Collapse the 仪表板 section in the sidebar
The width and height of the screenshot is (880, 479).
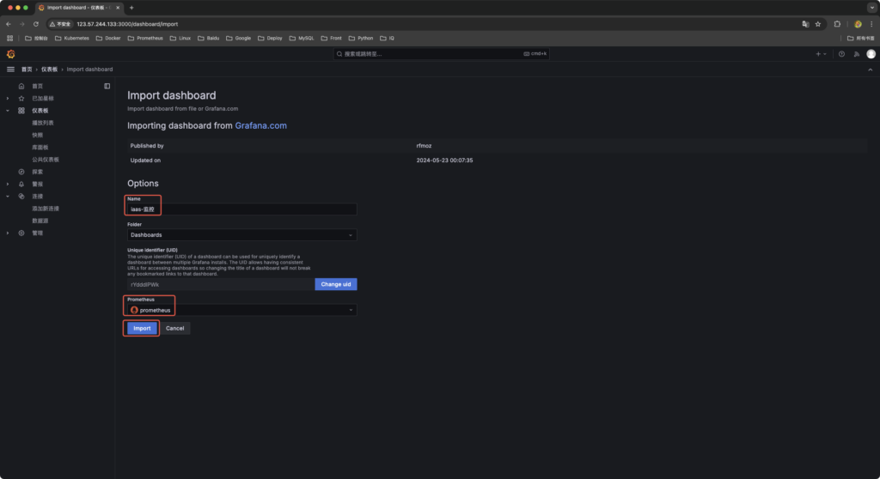pyautogui.click(x=8, y=111)
